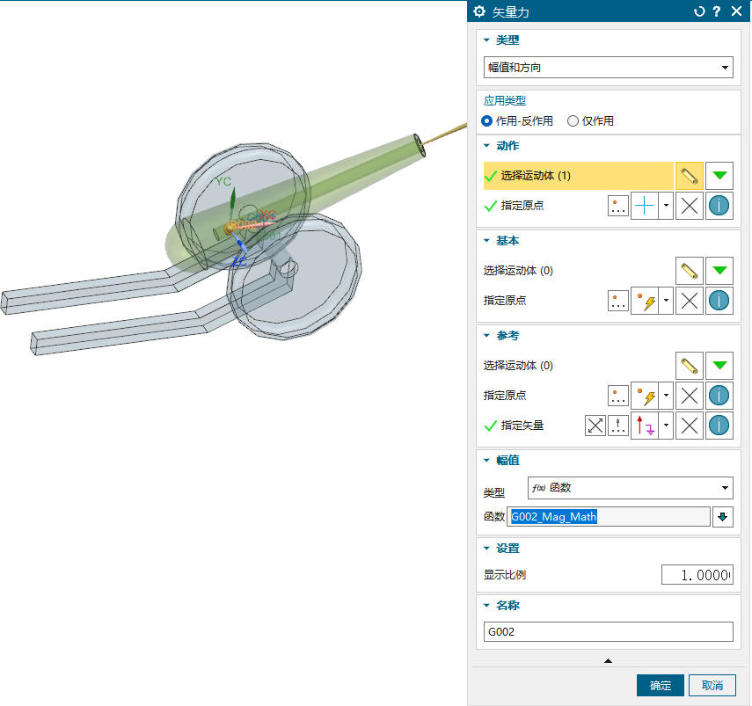Click the 显示比例 value field
752x706 pixels.
(697, 575)
